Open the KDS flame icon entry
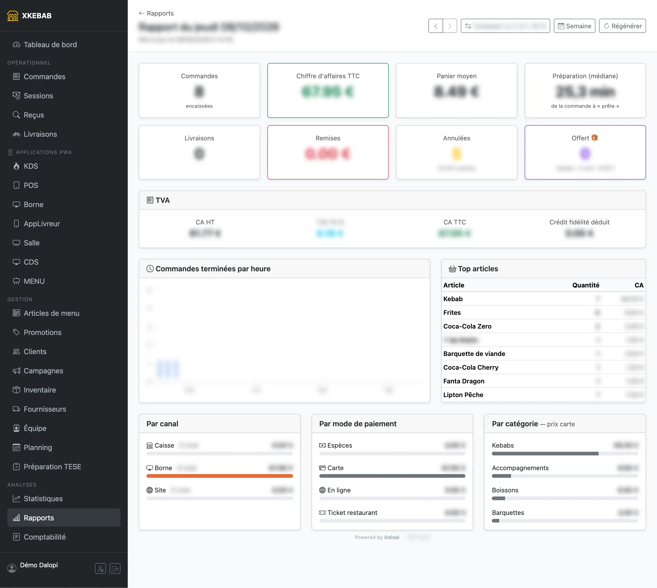Viewport: 657px width, 588px height. pos(16,166)
